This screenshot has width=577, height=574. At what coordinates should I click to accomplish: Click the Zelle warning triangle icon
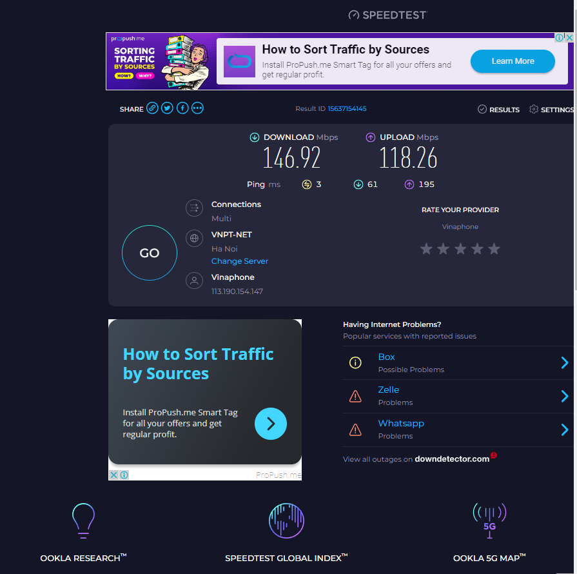[355, 396]
